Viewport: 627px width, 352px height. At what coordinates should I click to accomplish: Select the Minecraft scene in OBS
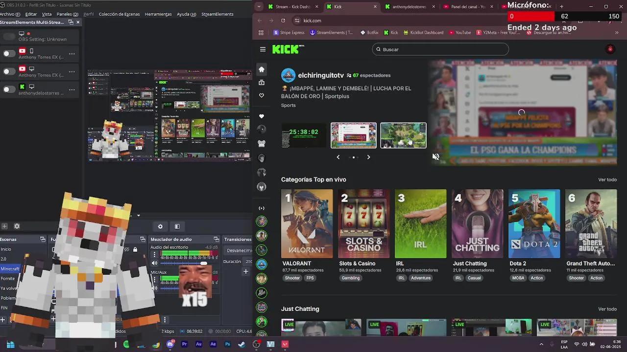point(10,269)
